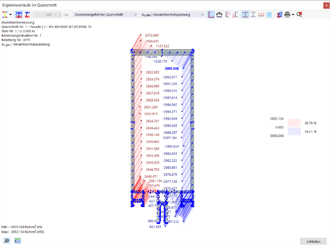This screenshot has width=330, height=248.
Task: Show result values with the 1 2 3 icon
Action: tap(261, 14)
